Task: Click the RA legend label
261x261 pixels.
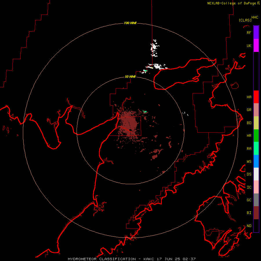Action: coord(249,149)
